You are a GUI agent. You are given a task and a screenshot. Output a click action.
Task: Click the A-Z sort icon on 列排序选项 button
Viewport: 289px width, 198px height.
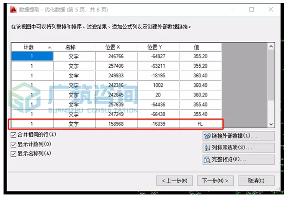pyautogui.click(x=208, y=147)
